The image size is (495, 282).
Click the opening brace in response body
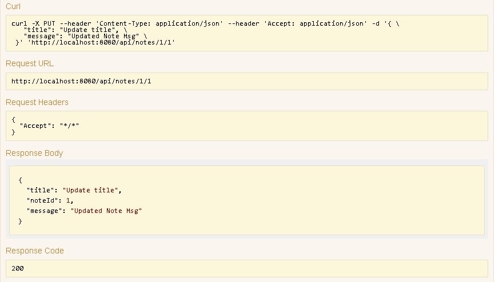20,180
